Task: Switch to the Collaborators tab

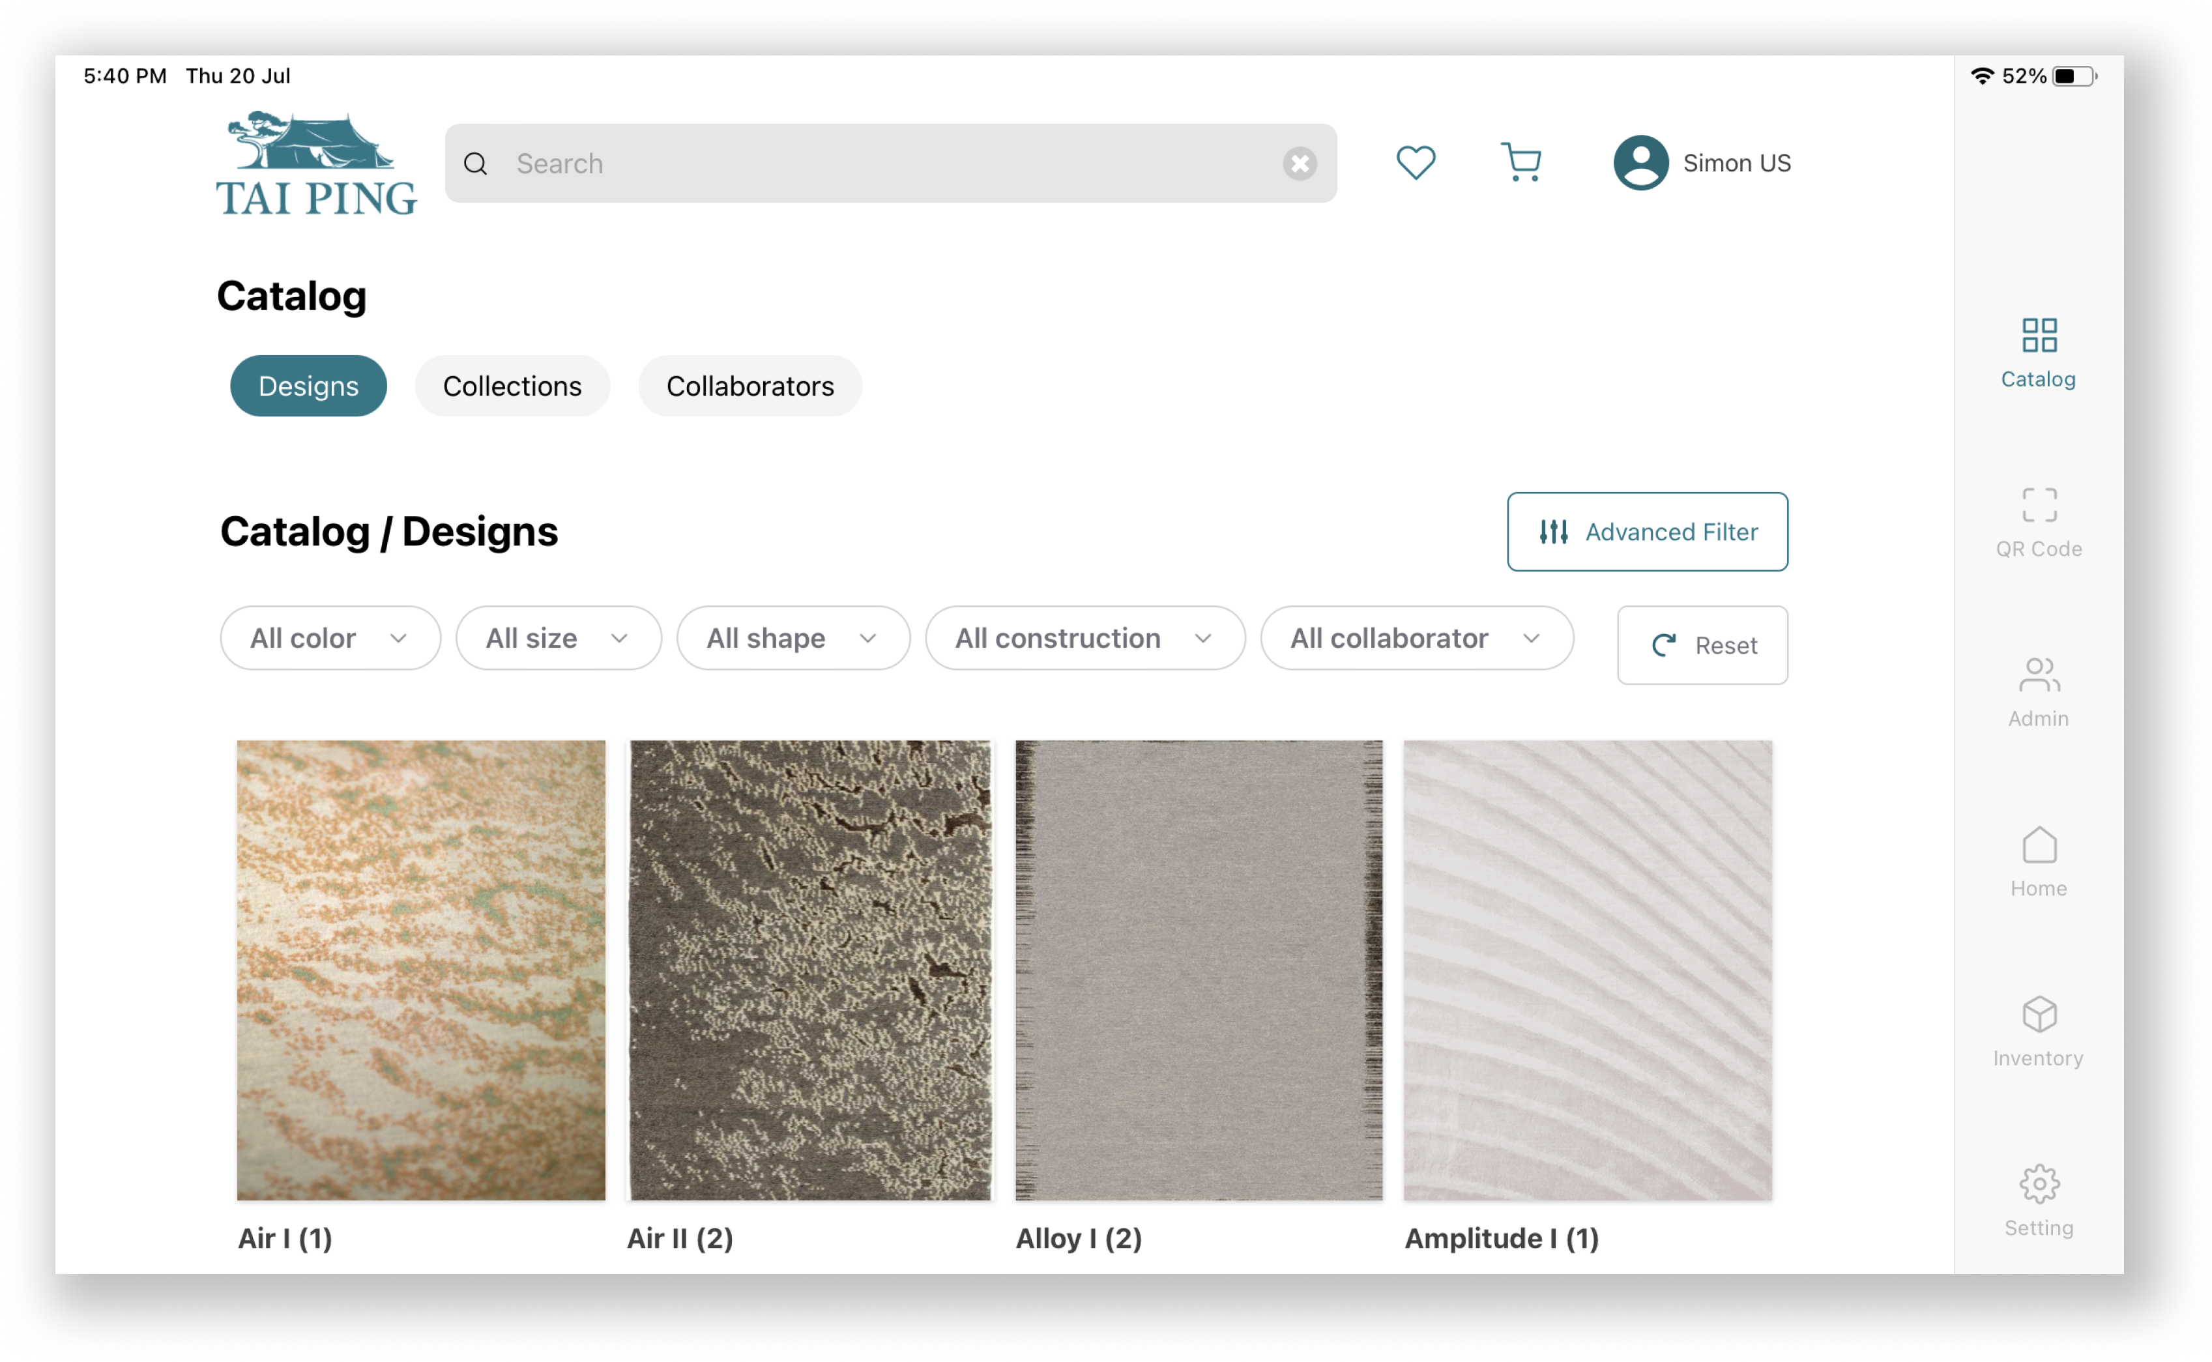Action: [750, 386]
